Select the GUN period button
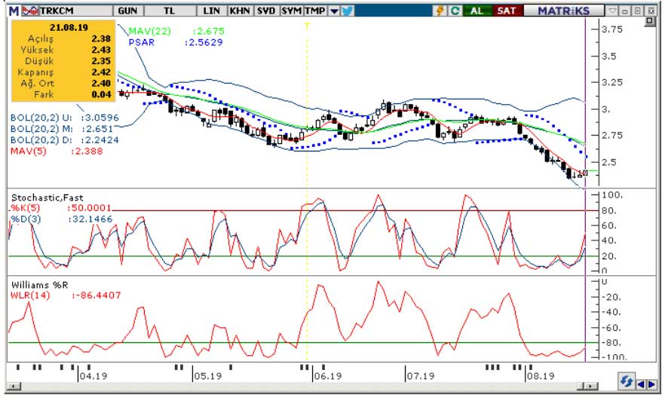Image resolution: width=665 pixels, height=401 pixels. pyautogui.click(x=127, y=11)
